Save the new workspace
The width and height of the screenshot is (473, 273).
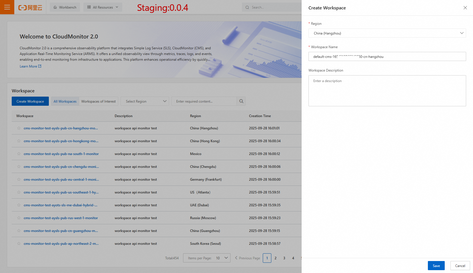click(x=436, y=266)
